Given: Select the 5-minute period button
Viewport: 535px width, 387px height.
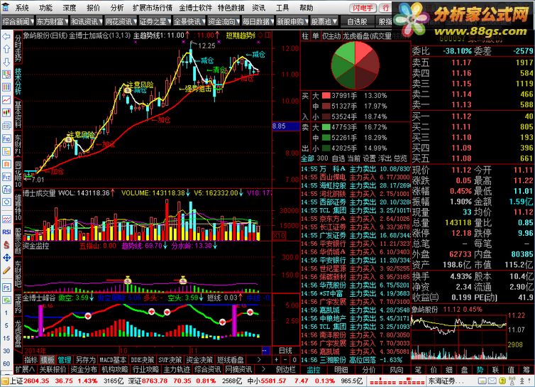Looking at the screenshot, I should coord(6,325).
